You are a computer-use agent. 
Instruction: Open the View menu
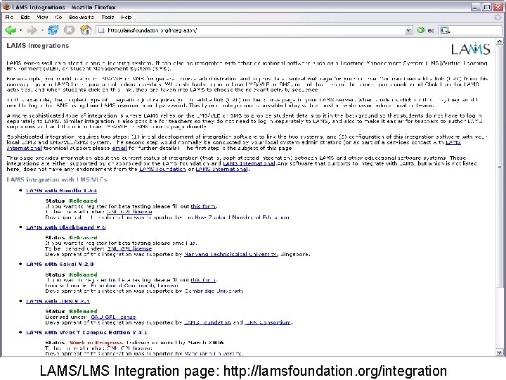42,17
